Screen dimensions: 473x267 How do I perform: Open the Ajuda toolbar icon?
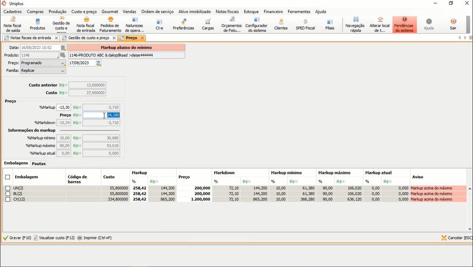pos(429,25)
